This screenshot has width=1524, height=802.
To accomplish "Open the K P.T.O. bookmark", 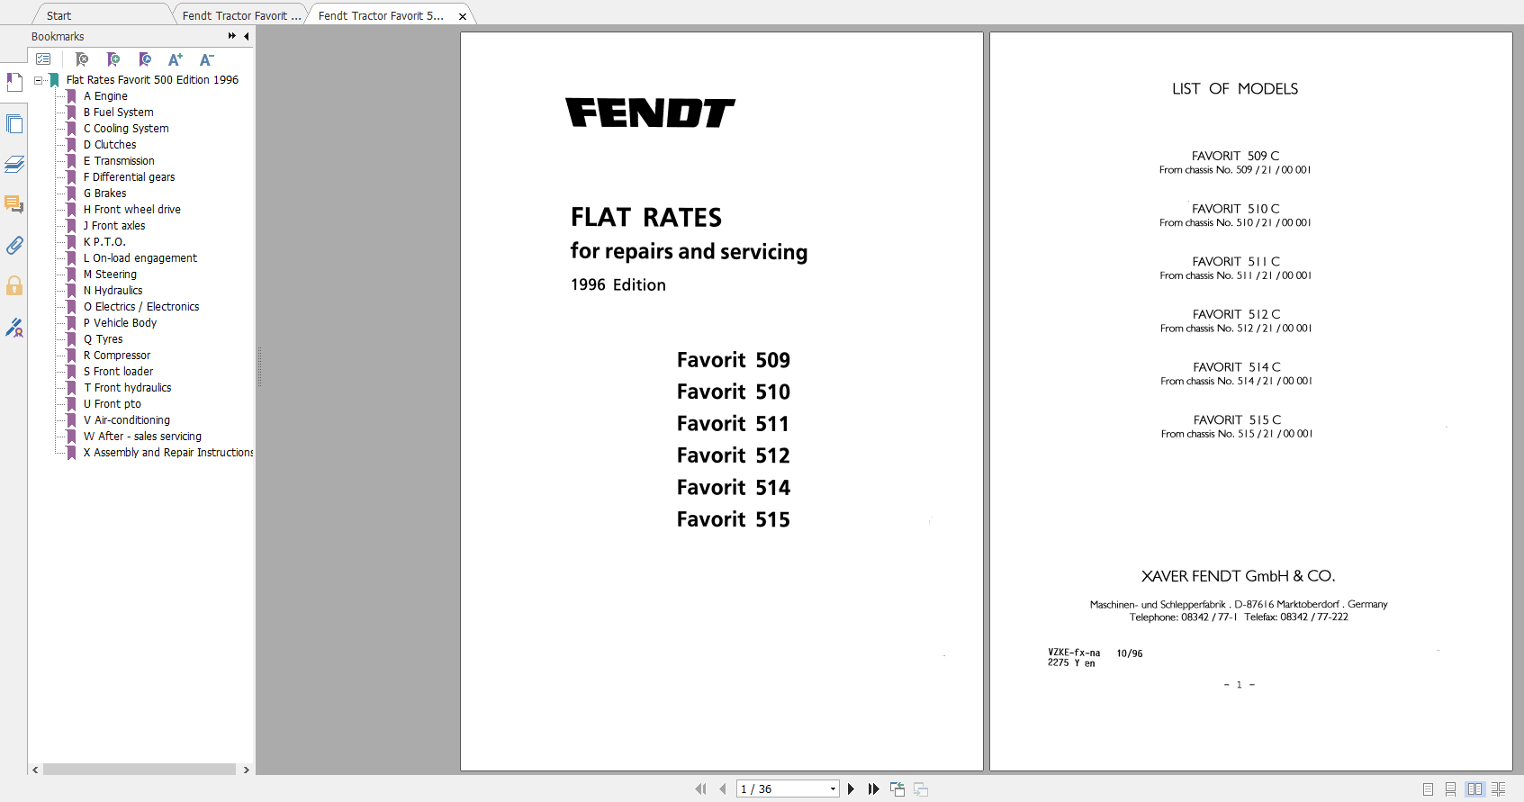I will pyautogui.click(x=104, y=242).
